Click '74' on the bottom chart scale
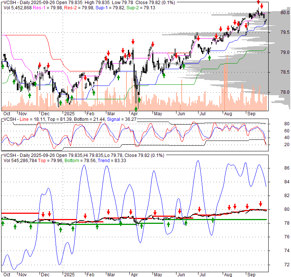291x277 pixels. click(287, 251)
